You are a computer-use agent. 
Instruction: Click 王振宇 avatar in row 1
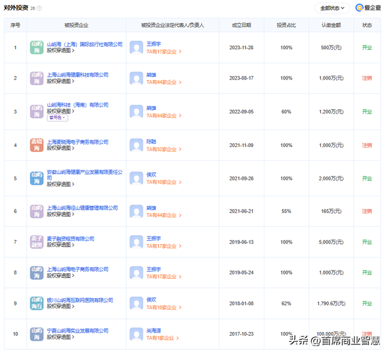136,47
